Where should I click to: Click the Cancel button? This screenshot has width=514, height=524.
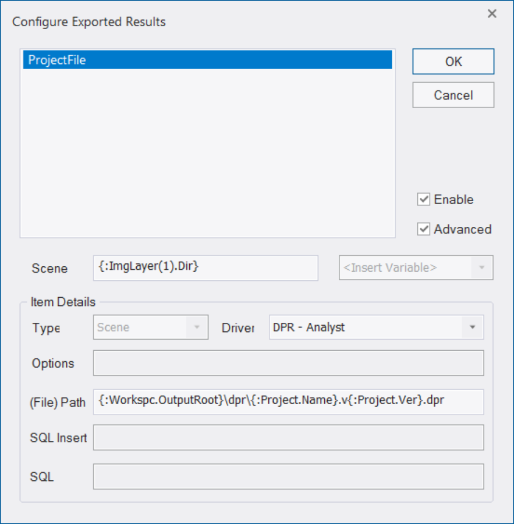click(453, 95)
